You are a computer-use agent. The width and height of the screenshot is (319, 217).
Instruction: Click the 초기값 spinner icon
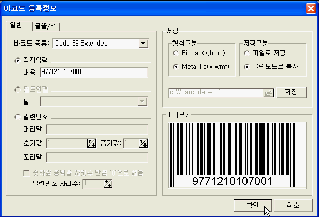click(x=91, y=143)
